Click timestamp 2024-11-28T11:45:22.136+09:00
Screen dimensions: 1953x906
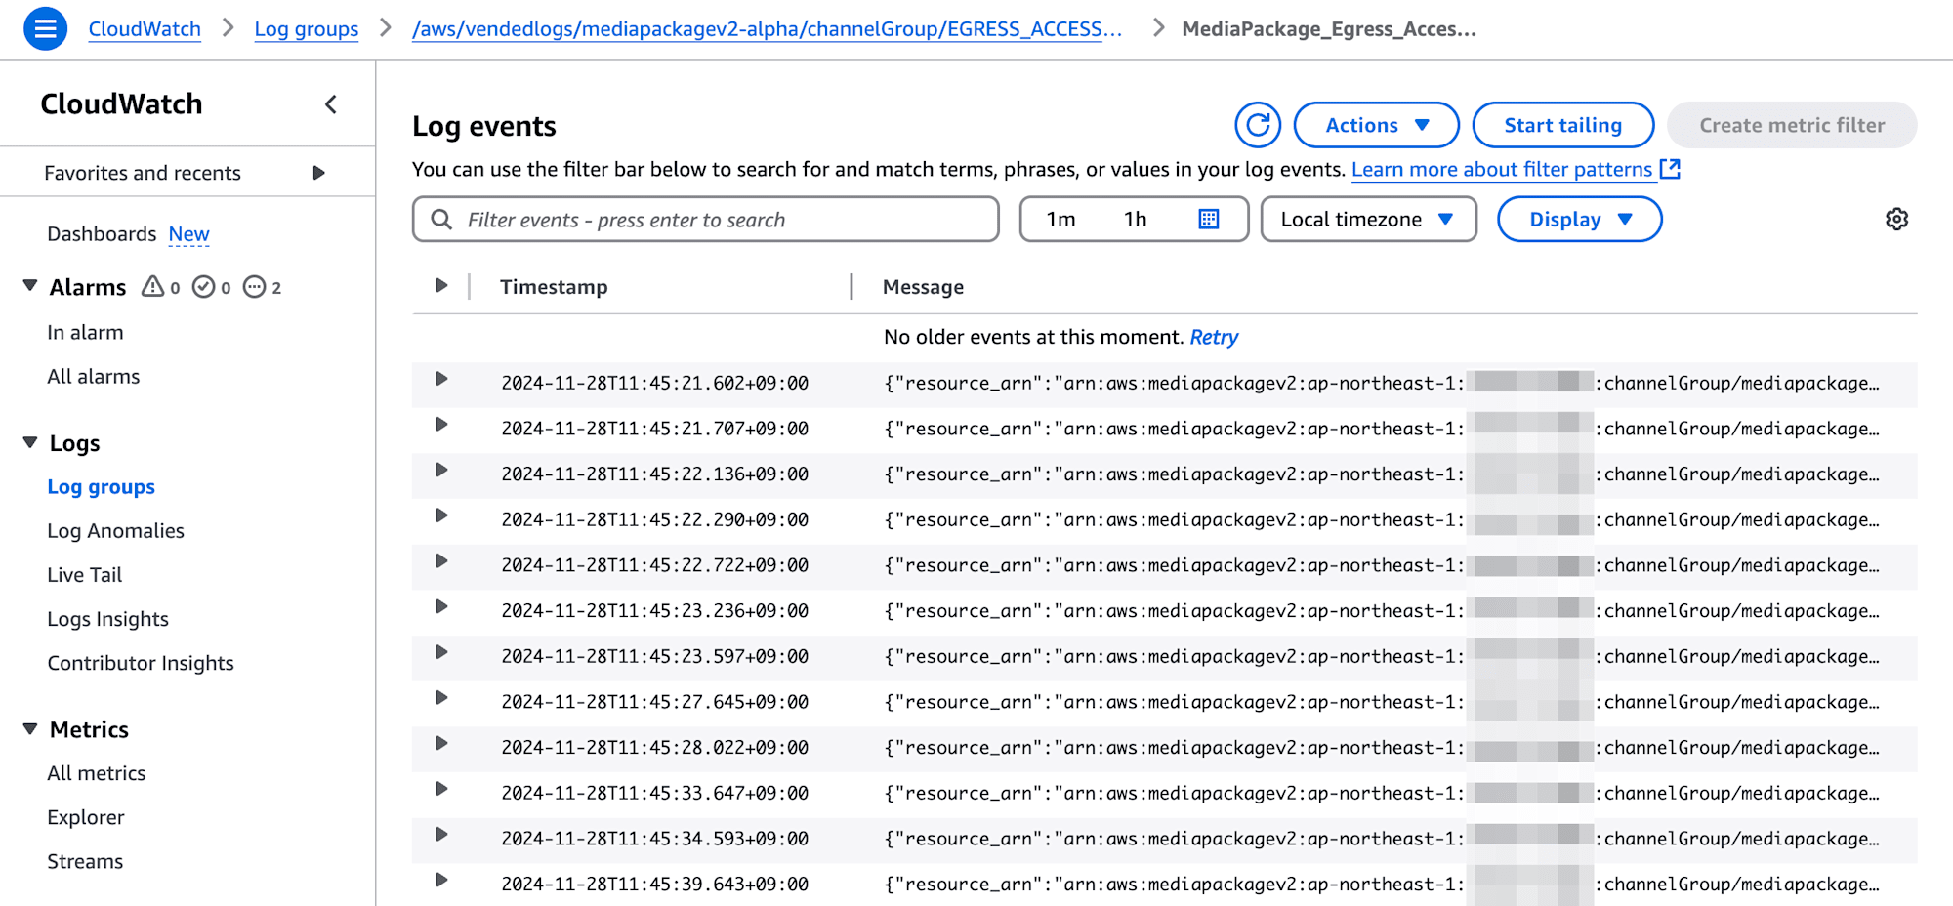pos(654,474)
